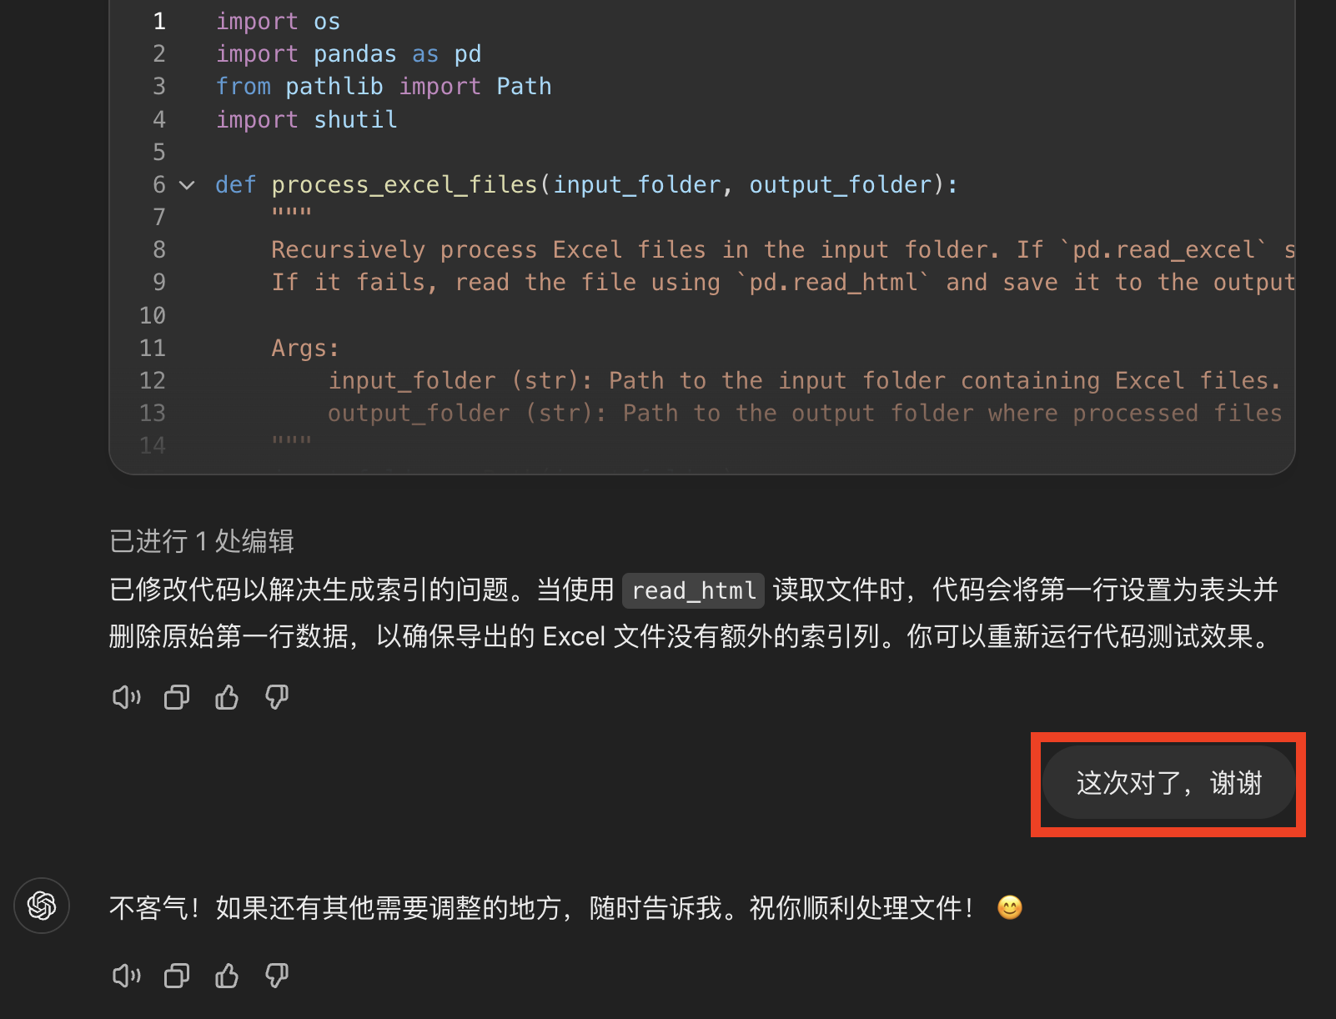Collapse the process_excel_files function fold chevron
Screen dimensions: 1336x1019
coord(188,185)
